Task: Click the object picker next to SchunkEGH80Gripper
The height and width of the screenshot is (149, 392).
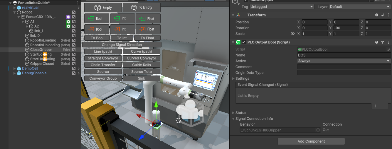Action: tap(318, 130)
